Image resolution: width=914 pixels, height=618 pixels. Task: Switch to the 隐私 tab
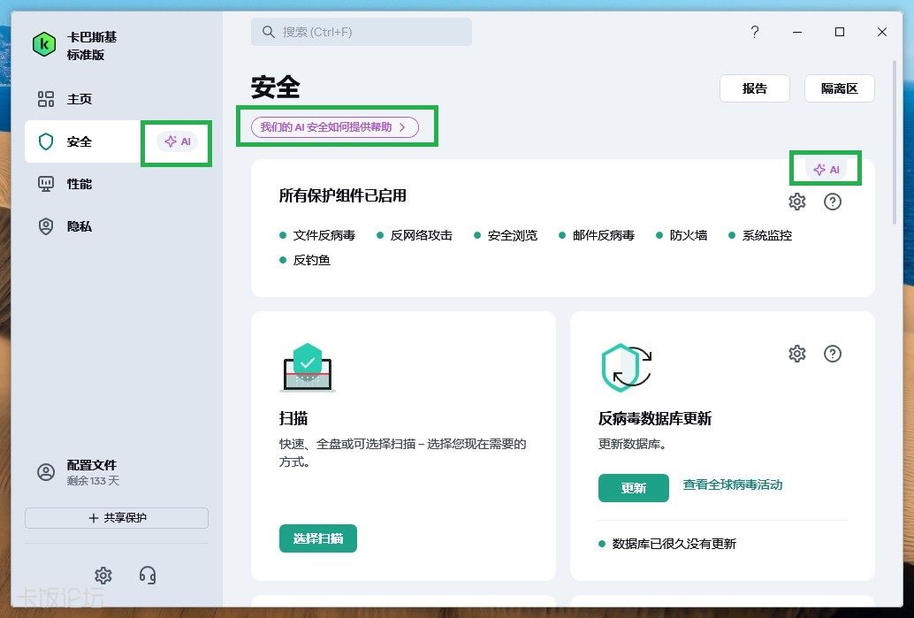coord(118,226)
